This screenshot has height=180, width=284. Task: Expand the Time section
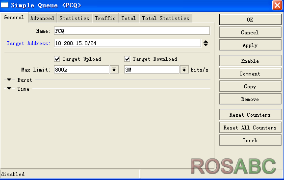coord(9,89)
